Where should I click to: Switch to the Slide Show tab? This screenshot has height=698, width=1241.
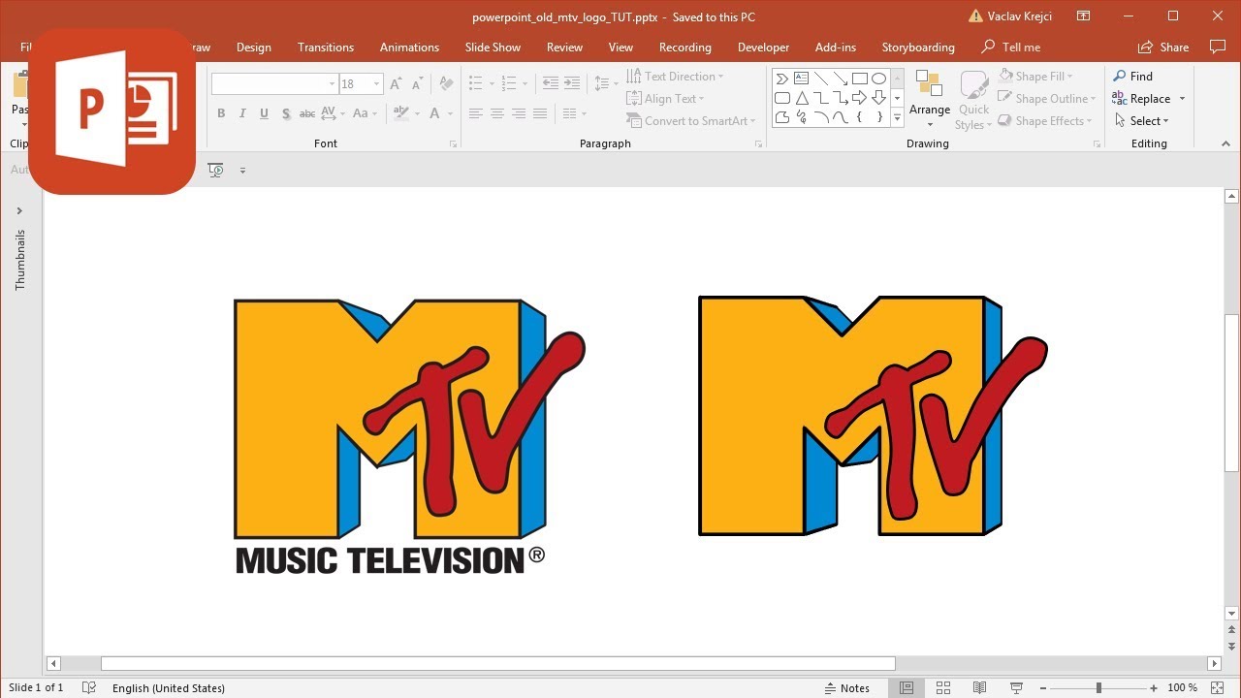pos(493,47)
